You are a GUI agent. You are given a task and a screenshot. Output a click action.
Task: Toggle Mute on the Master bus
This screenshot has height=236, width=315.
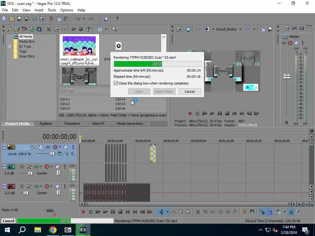pos(296,43)
